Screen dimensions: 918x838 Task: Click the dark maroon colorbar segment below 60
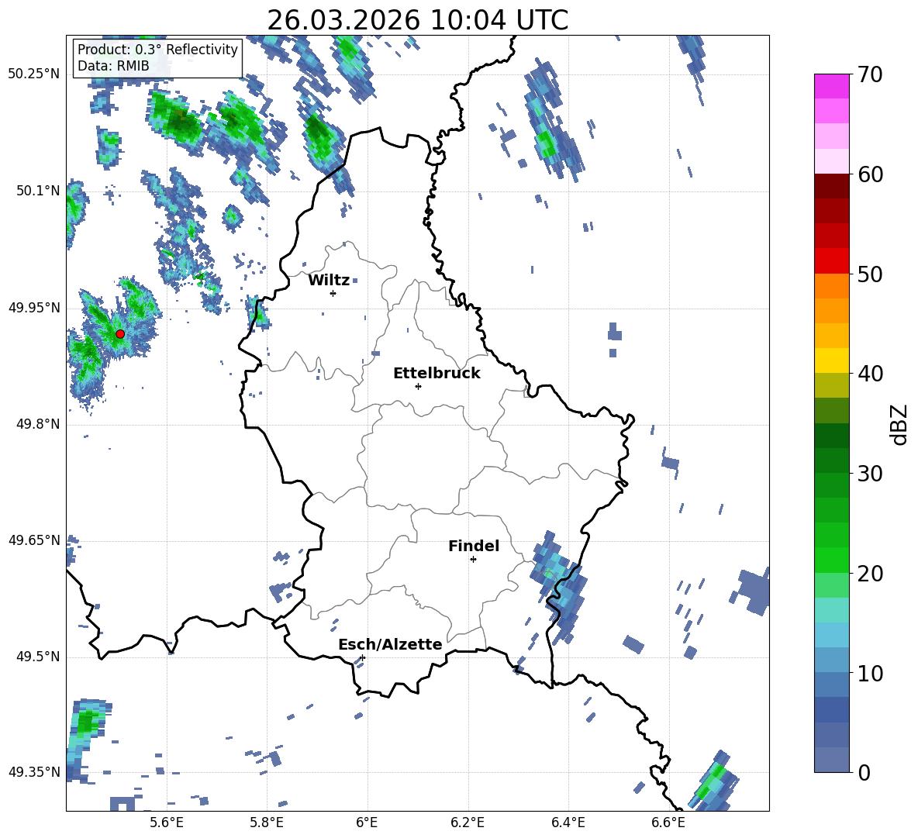coord(831,186)
